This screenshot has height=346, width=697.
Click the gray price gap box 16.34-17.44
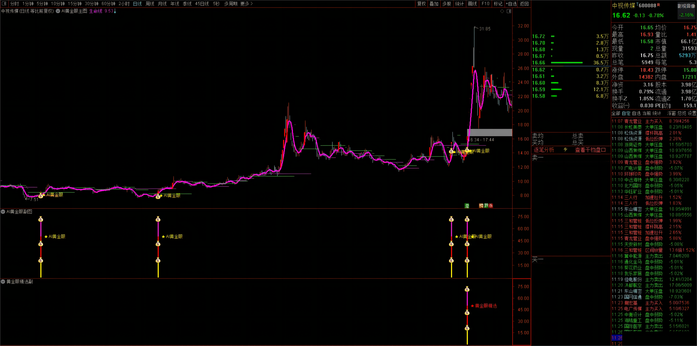pos(489,133)
